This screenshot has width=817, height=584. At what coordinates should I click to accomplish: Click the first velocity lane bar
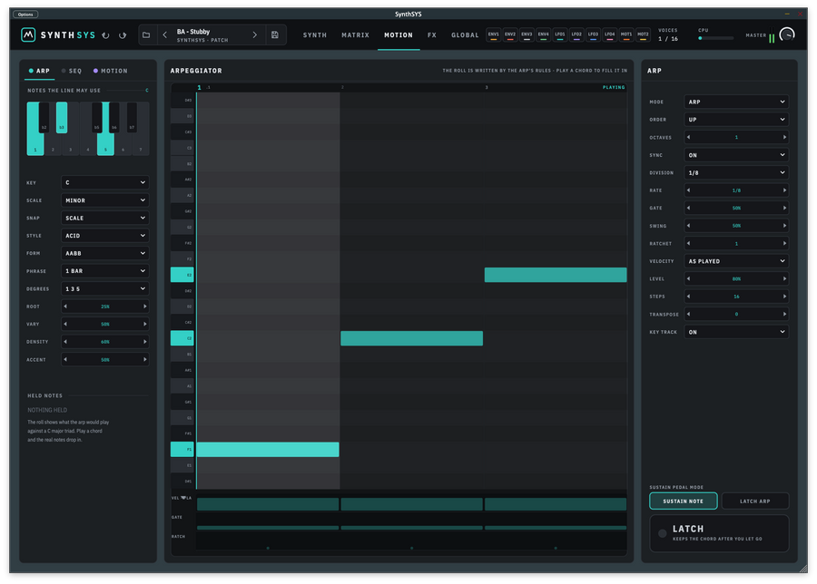point(268,504)
